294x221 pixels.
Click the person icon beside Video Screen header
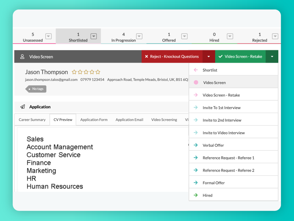22,57
